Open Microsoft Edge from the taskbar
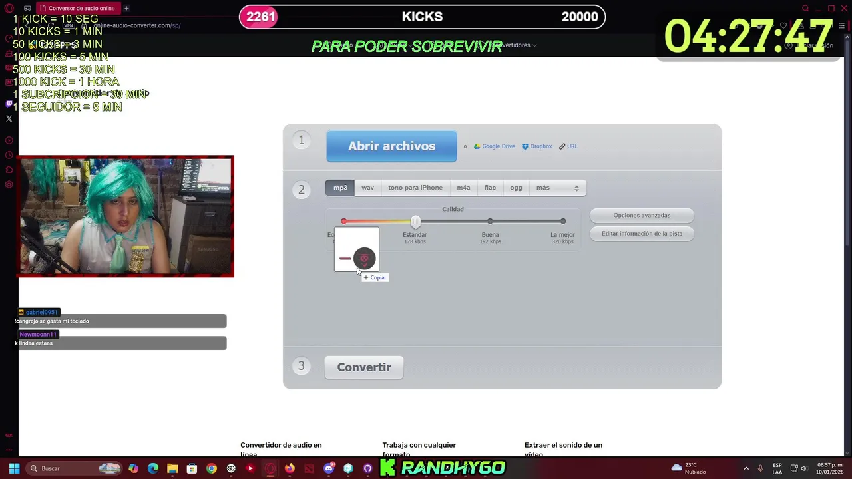The height and width of the screenshot is (479, 852). (153, 468)
